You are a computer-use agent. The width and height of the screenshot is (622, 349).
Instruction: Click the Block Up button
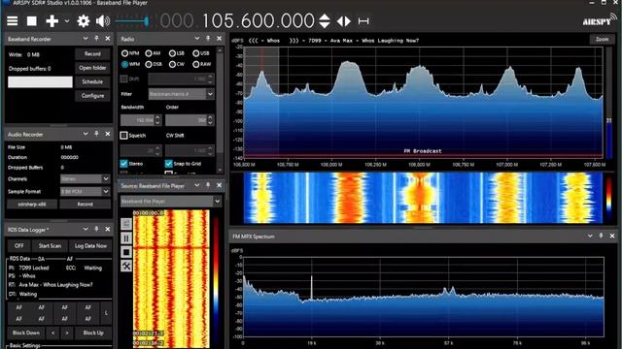[93, 333]
